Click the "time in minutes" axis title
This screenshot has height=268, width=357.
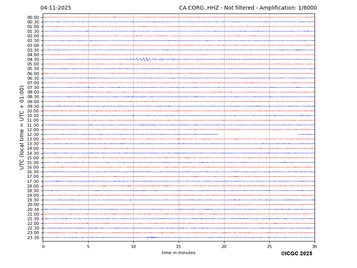click(178, 253)
